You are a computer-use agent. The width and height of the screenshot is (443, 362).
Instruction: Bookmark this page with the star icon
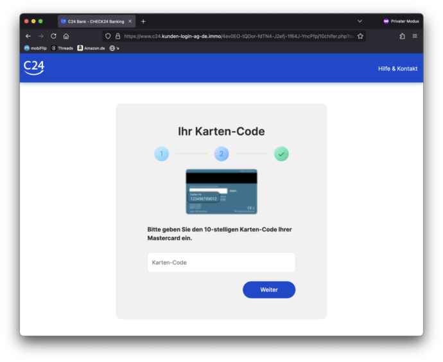pos(360,36)
